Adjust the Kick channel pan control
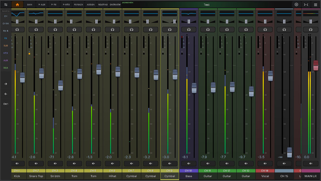Viewport: 321px width, 181px height. click(17, 21)
